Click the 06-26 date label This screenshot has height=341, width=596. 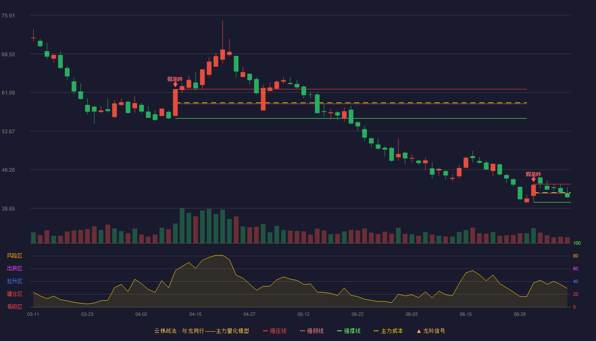[x=520, y=314]
